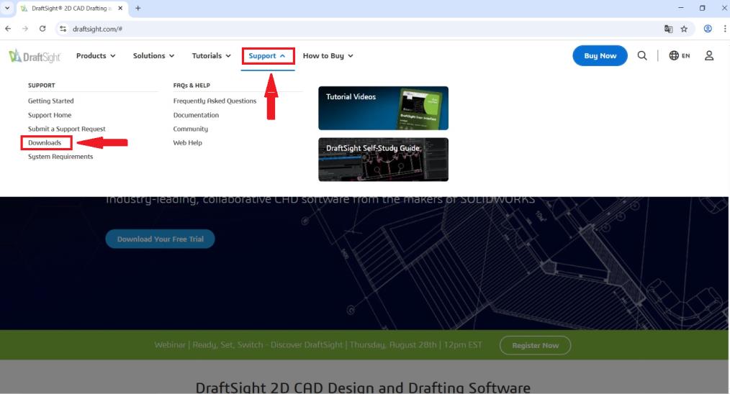730x394 pixels.
Task: Collapse the Support menu
Action: [267, 56]
